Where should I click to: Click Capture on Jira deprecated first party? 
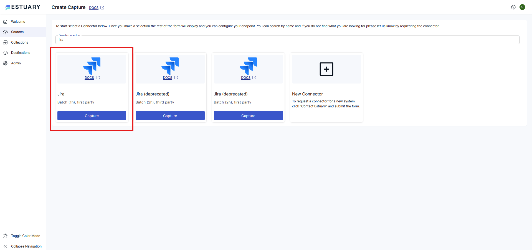point(248,116)
